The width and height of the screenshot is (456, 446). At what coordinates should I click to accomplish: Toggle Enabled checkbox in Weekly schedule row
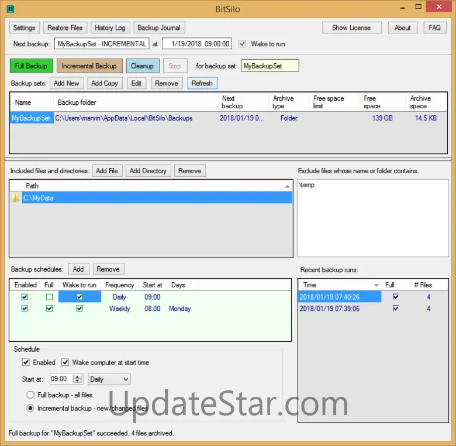pos(25,308)
